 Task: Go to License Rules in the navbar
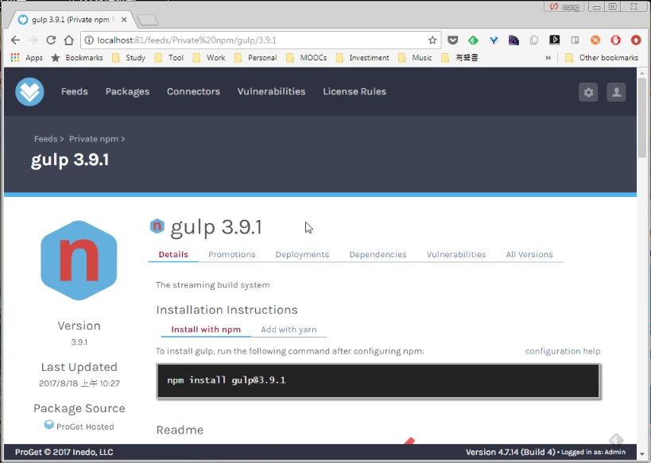point(355,91)
